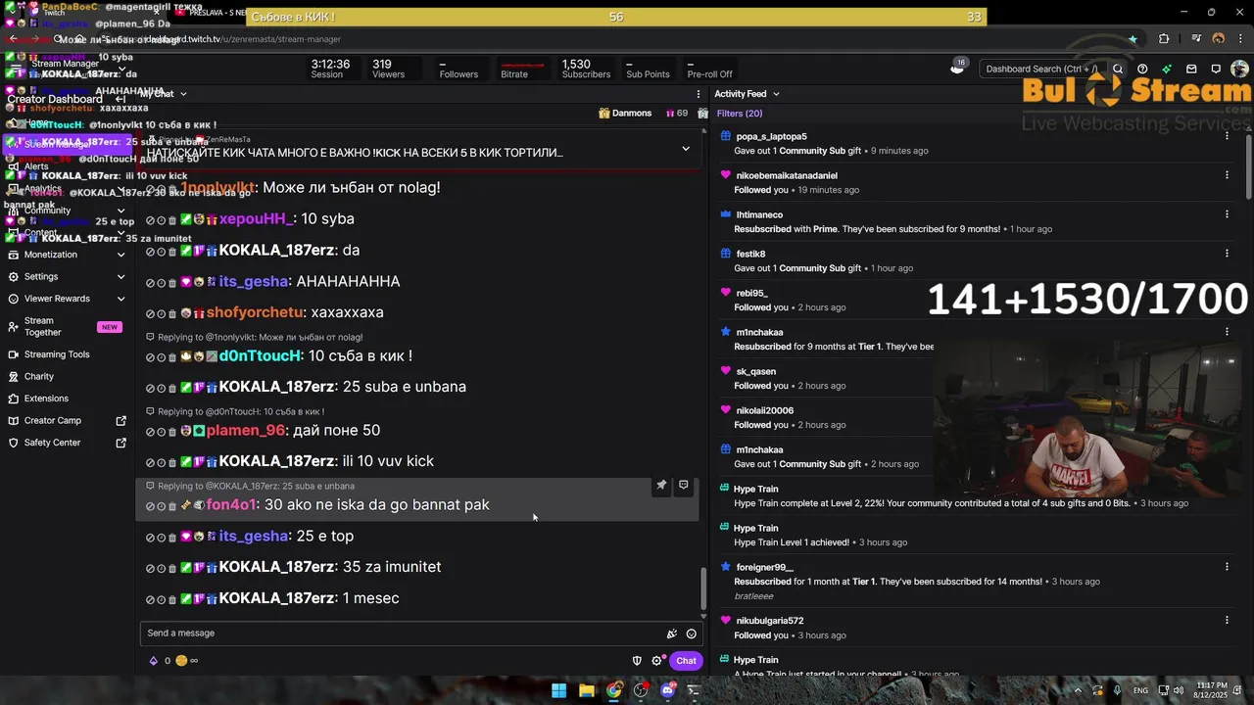This screenshot has width=1254, height=705.
Task: Open options for the m1nchakaa resubscribed activity
Action: (x=1227, y=332)
